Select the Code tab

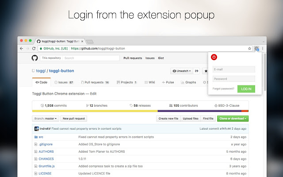[41, 82]
